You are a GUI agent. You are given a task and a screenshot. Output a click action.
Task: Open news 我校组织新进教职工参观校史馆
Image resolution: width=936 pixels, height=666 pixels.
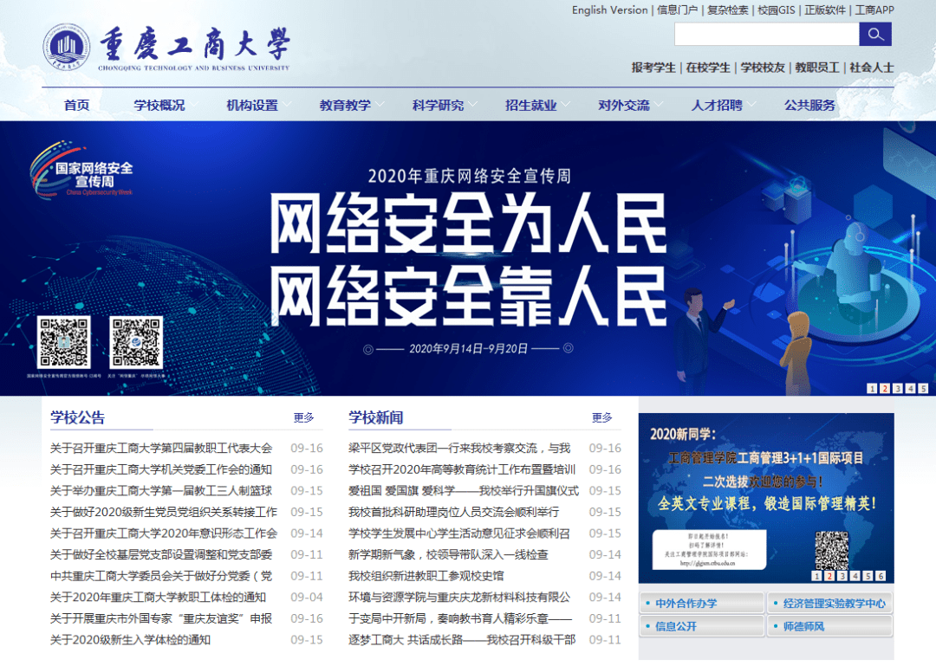tap(426, 576)
